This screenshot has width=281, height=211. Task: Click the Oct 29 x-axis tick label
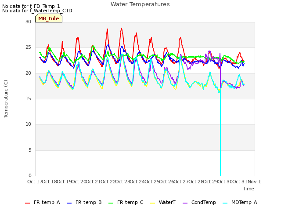click(211, 182)
